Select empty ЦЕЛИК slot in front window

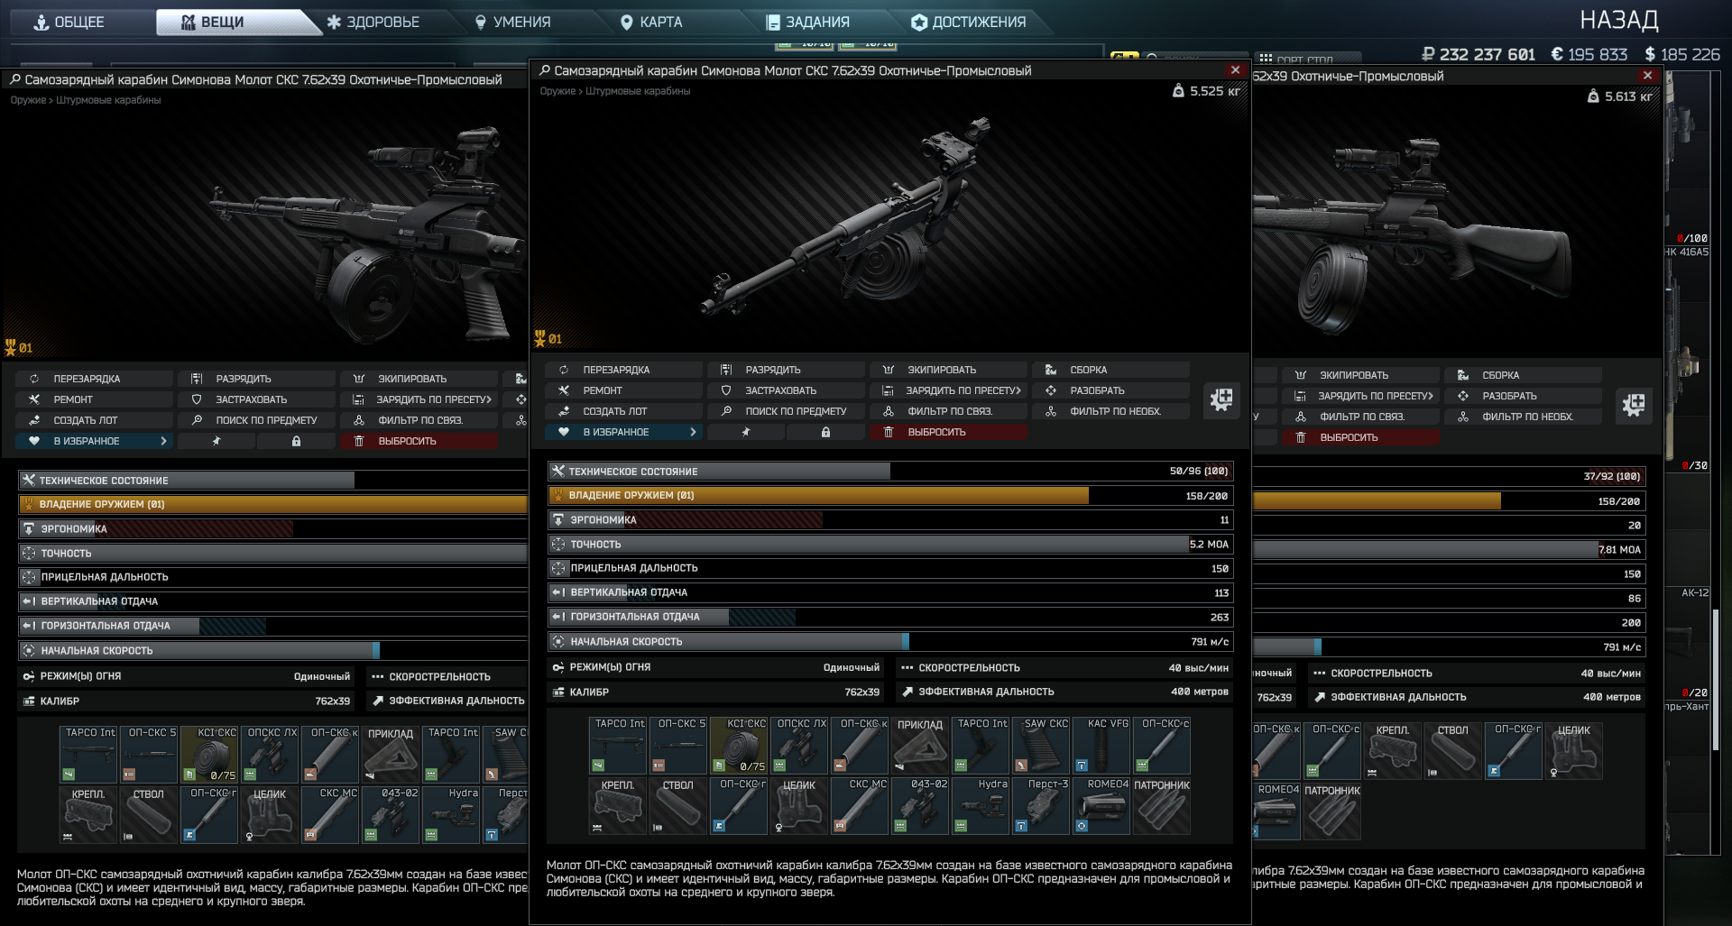801,806
